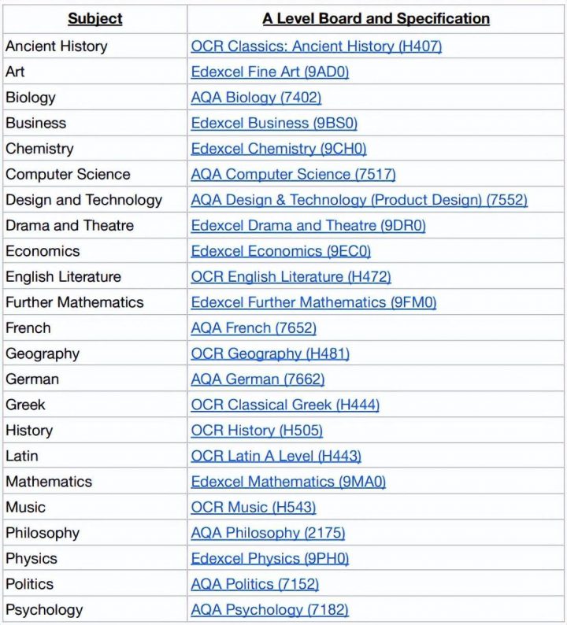This screenshot has width=567, height=625.
Task: Click the AQA German (7662) link
Action: [x=258, y=379]
